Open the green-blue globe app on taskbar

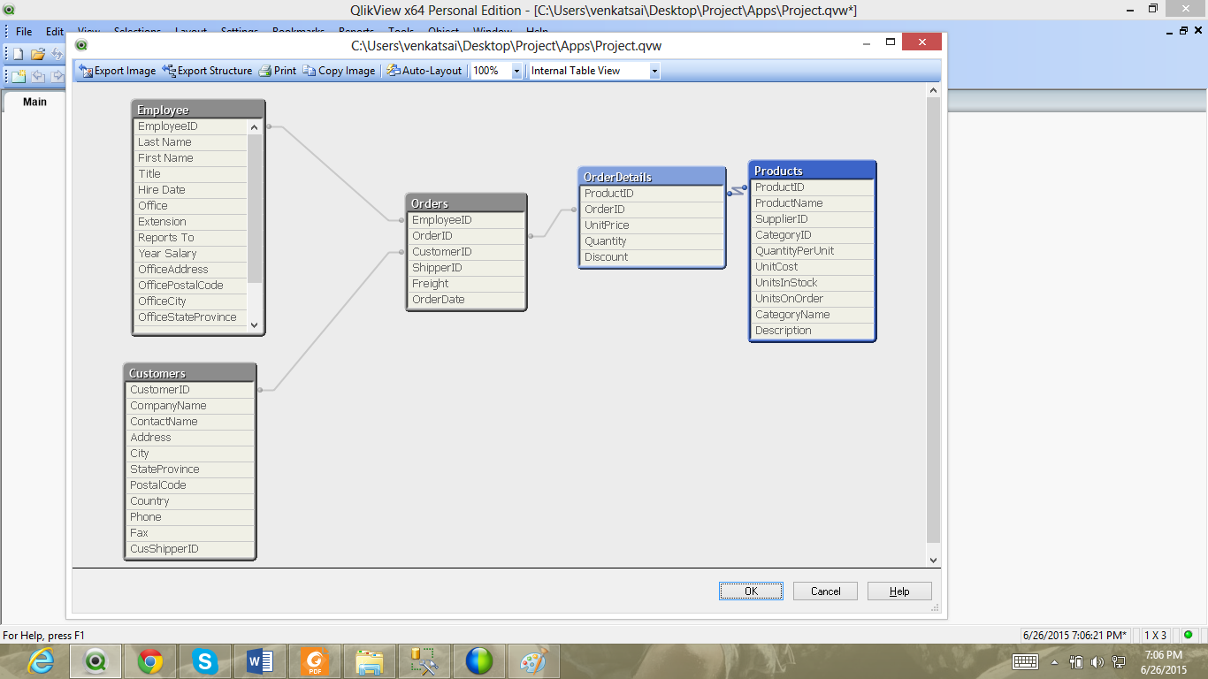tap(478, 660)
